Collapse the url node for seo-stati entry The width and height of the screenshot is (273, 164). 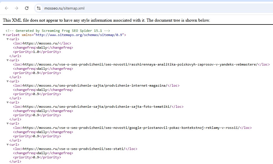click(x=8, y=145)
